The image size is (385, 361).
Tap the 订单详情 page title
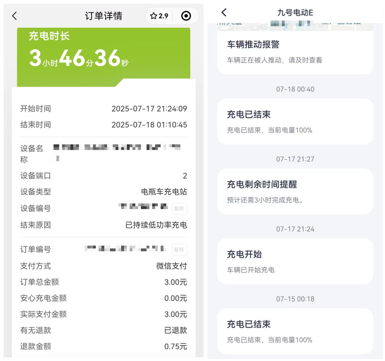(x=103, y=16)
